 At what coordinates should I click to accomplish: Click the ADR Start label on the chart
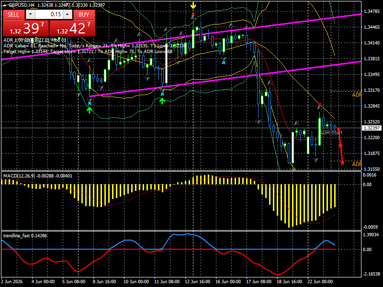tap(331, 133)
